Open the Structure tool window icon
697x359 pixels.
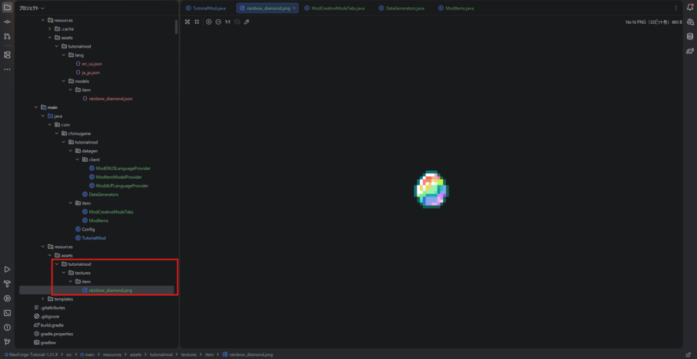(x=7, y=54)
